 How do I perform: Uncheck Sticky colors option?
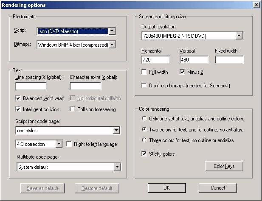(145, 154)
